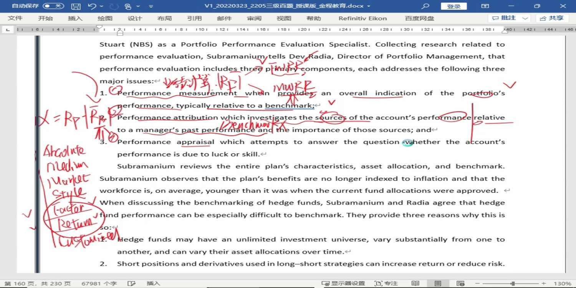Click the proofing check icon in status bar
Image resolution: width=576 pixels, height=288 pixels.
coord(131,283)
